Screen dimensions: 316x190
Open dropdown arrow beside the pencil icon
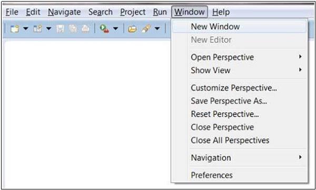157,29
